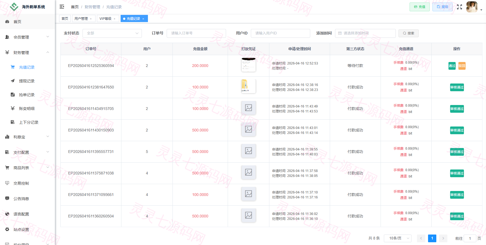Open 站点设置 in the sidebar
The height and width of the screenshot is (245, 486).
pyautogui.click(x=21, y=230)
